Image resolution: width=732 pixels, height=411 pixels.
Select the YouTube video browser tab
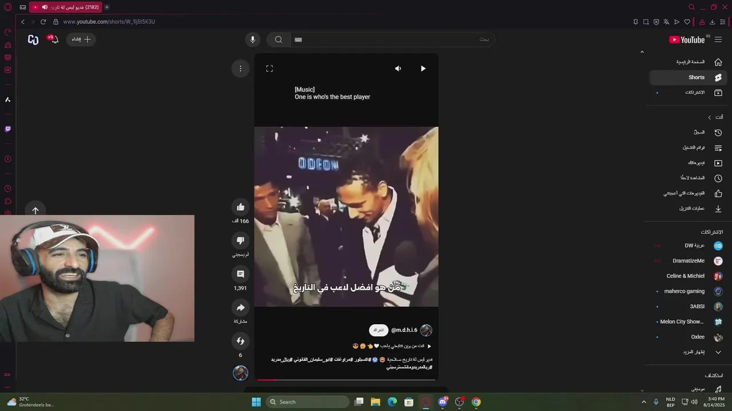(x=66, y=7)
